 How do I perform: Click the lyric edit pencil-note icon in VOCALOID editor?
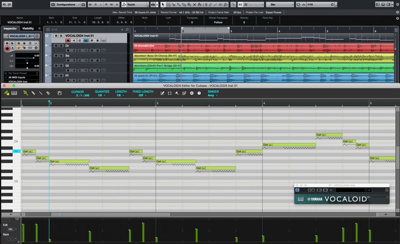pyautogui.click(x=162, y=94)
